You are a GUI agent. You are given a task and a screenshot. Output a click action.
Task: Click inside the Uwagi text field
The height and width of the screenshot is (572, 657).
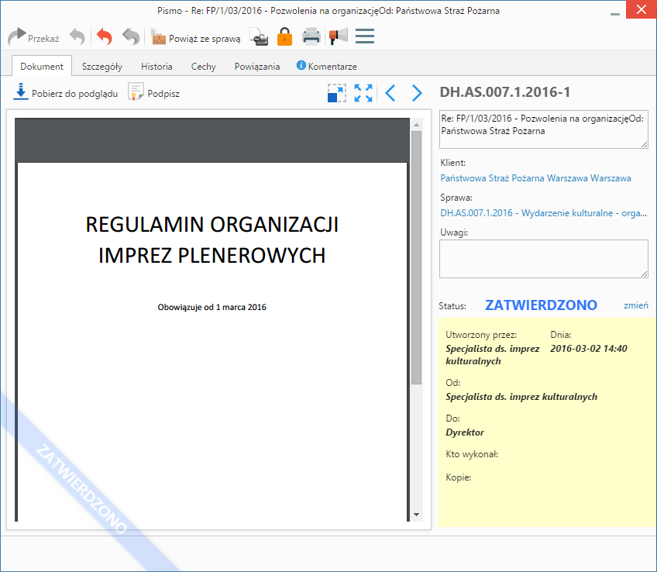click(x=542, y=258)
